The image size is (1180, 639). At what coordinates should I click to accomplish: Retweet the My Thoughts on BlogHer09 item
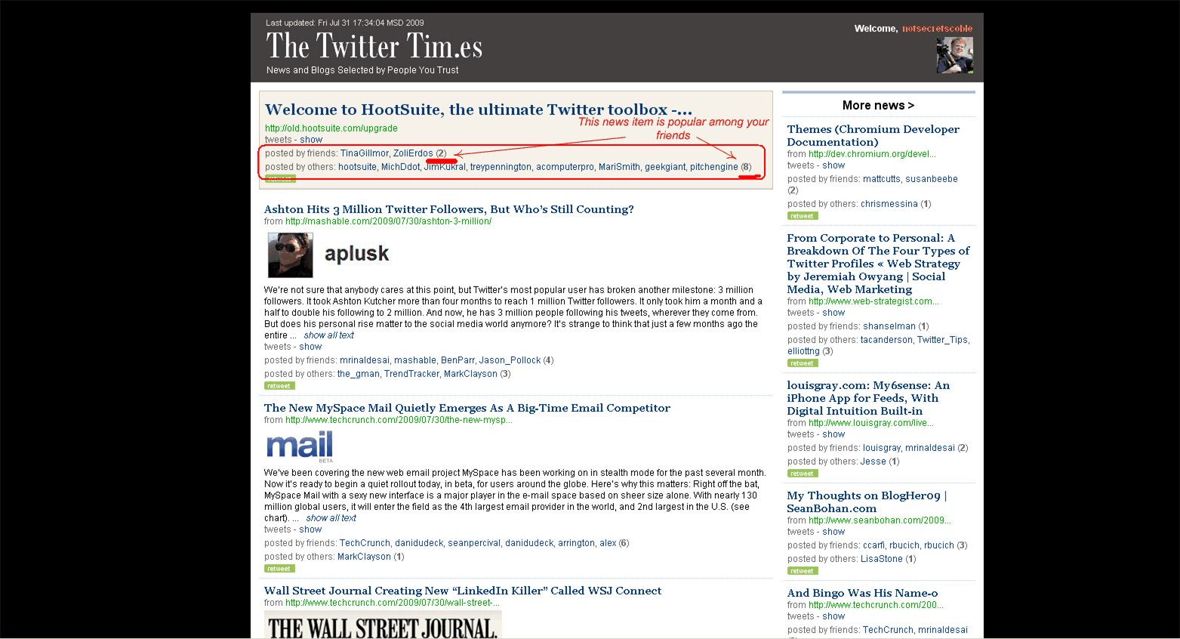[x=802, y=571]
